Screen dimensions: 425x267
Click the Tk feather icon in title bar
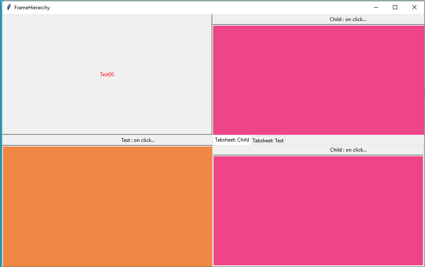[8, 7]
